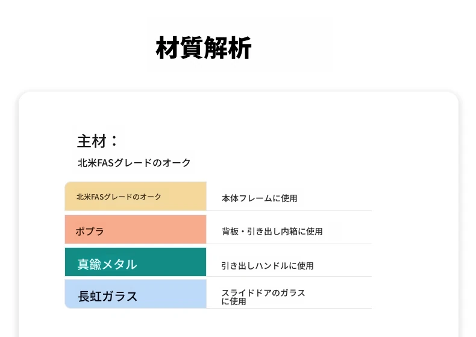Click the スライドドアのガラス description text

(x=263, y=293)
